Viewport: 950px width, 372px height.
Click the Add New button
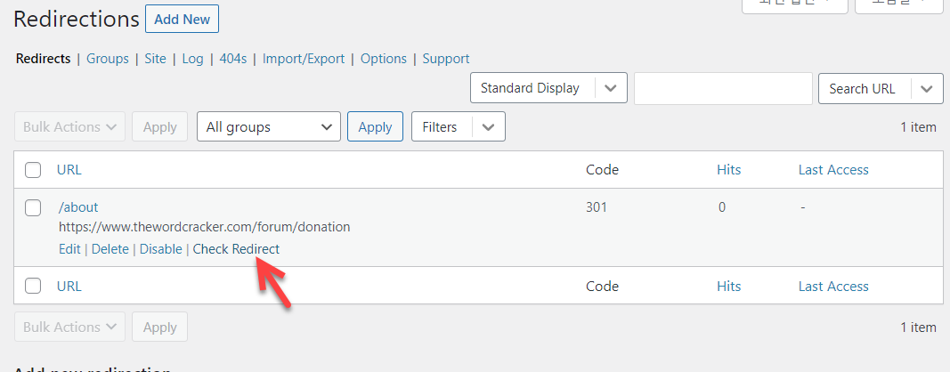click(x=182, y=19)
